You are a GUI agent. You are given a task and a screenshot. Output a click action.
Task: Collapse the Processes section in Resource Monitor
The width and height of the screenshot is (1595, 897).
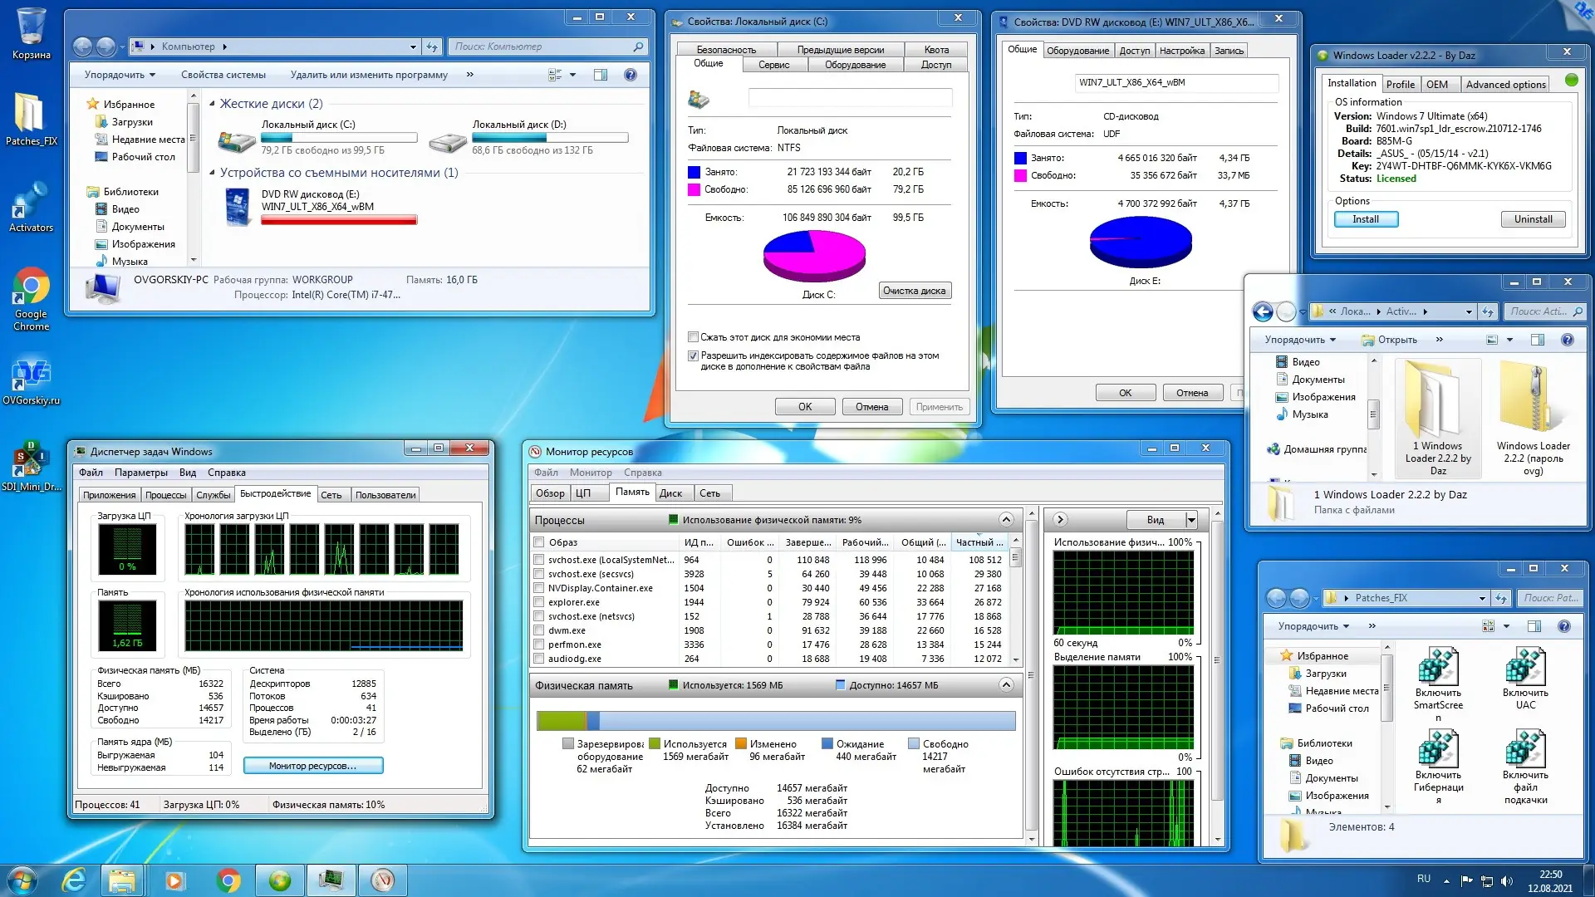point(1006,520)
